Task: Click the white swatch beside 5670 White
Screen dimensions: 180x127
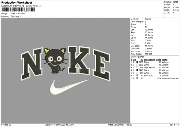Action: coord(137,65)
